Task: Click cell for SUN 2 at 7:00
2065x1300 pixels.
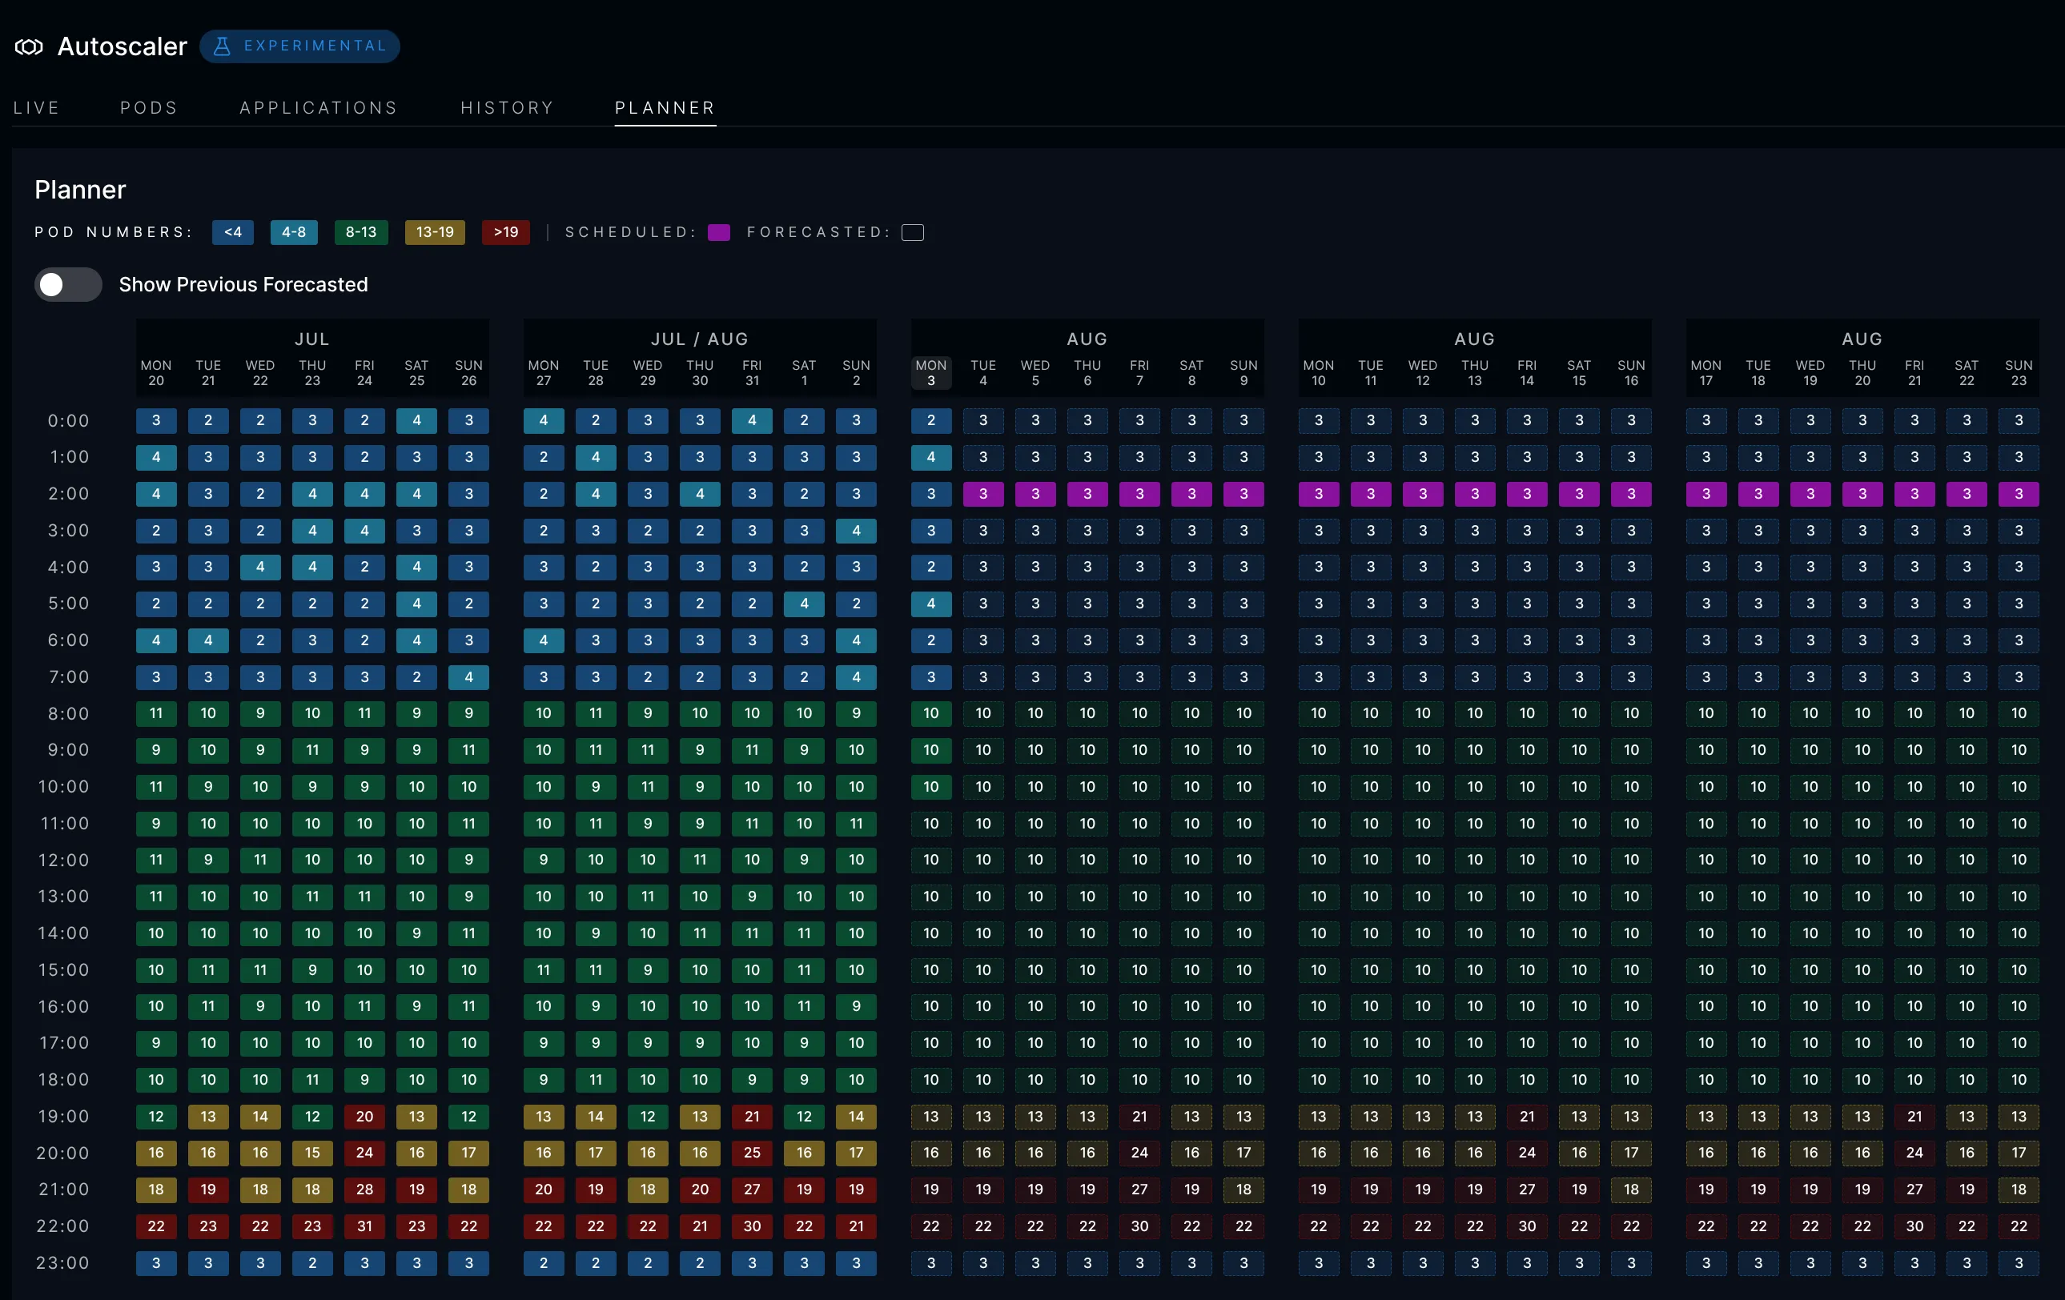Action: (856, 677)
